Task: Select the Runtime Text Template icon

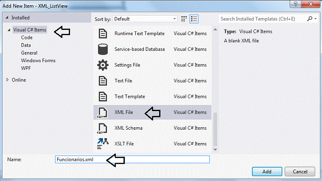Action: (x=103, y=34)
